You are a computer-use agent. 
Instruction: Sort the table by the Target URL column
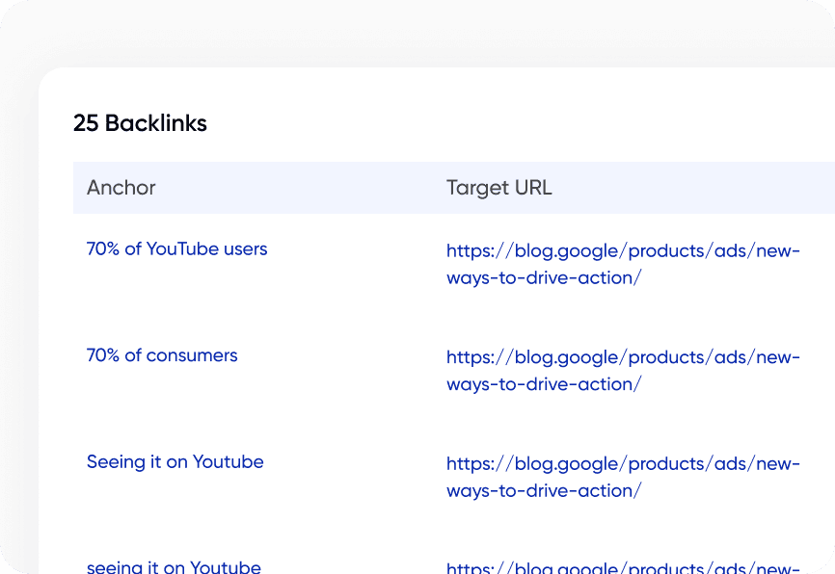click(498, 188)
